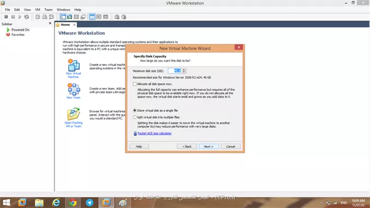The width and height of the screenshot is (370, 208).
Task: Click the Replay toolbar icon
Action: [x=124, y=17]
